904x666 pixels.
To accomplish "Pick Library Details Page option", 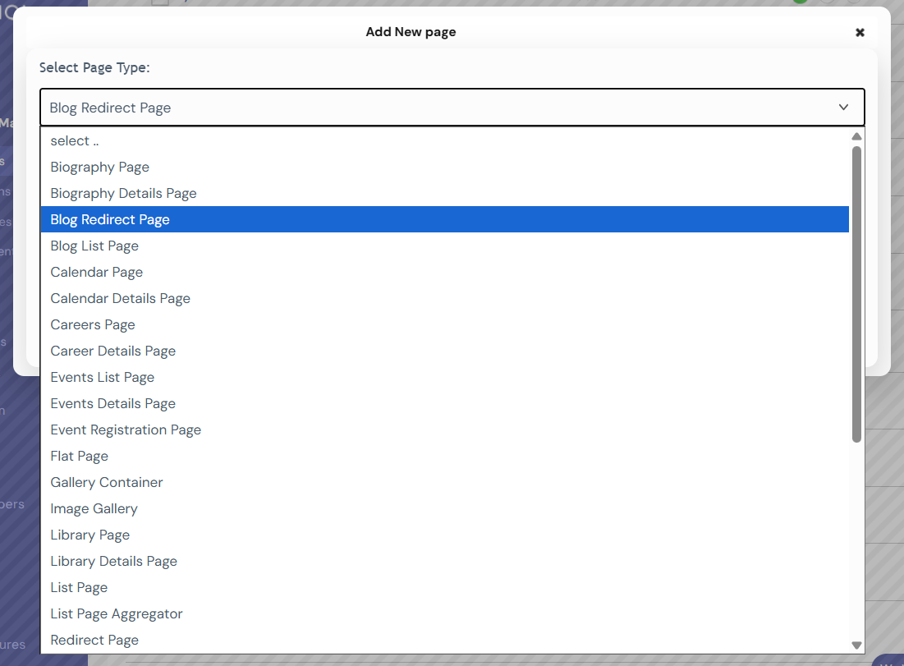I will pyautogui.click(x=444, y=562).
